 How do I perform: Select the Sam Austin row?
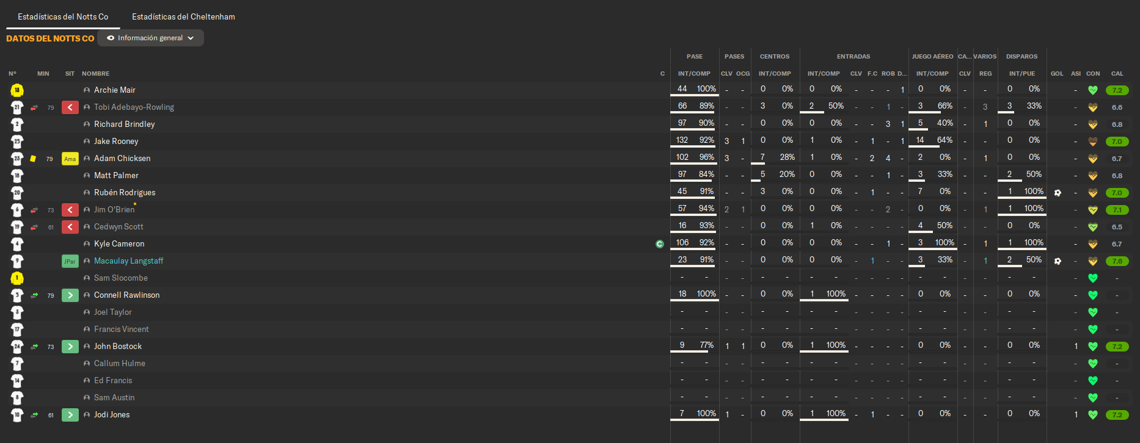[x=569, y=398]
